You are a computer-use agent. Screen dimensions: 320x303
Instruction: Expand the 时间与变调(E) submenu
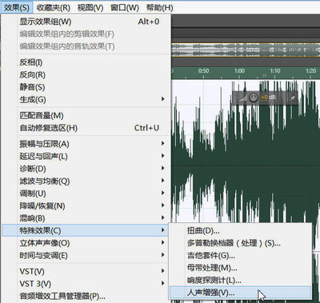coord(86,256)
